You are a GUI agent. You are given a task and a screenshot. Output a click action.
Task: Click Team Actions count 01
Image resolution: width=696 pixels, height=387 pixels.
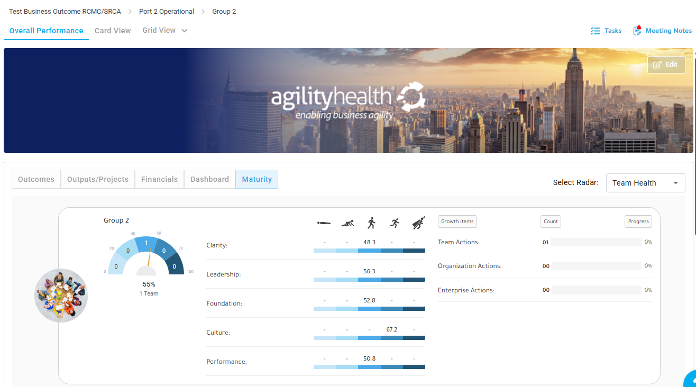point(546,243)
